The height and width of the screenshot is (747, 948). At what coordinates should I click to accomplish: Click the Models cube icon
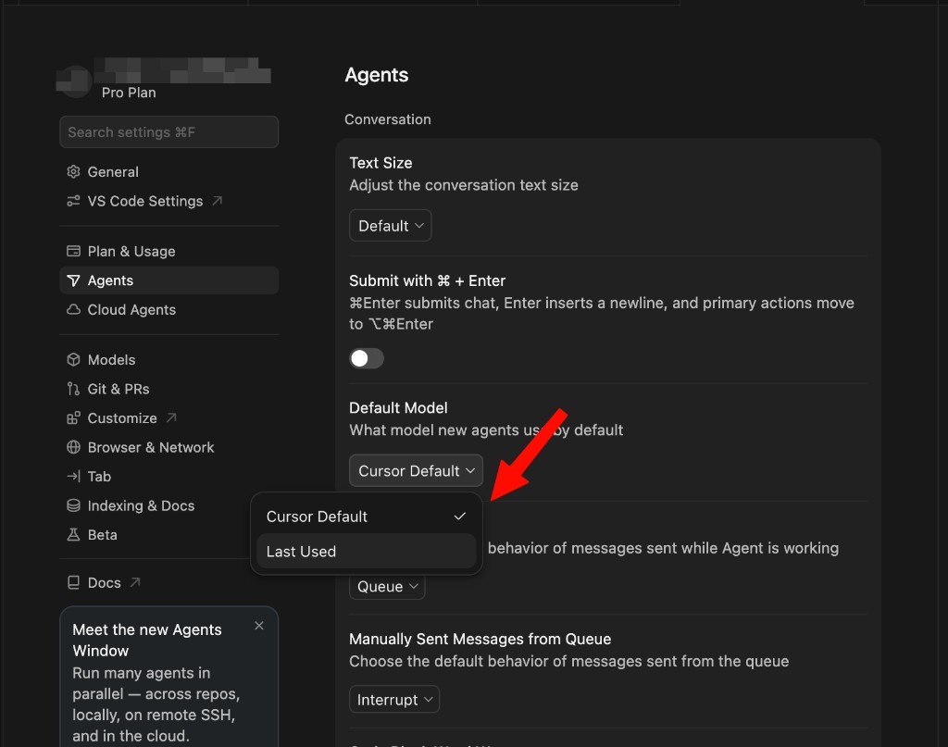coord(73,359)
